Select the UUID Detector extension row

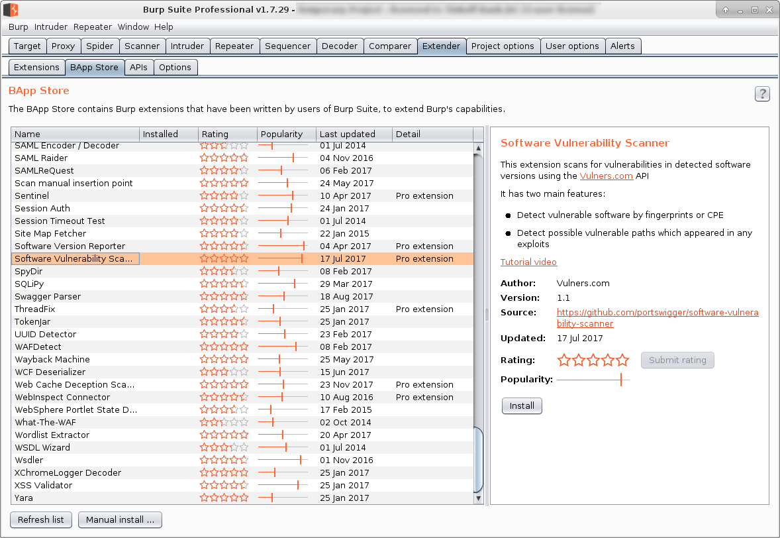242,334
